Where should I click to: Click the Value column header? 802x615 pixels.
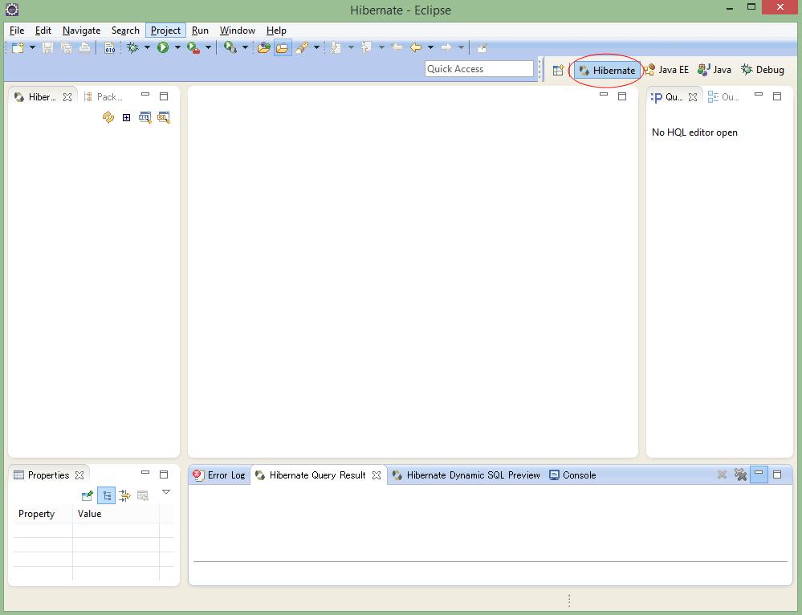[x=116, y=514]
